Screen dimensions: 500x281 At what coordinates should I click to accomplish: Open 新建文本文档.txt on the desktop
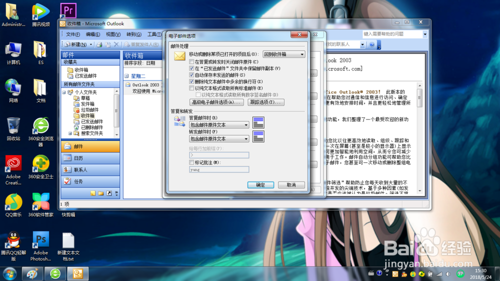coord(68,246)
